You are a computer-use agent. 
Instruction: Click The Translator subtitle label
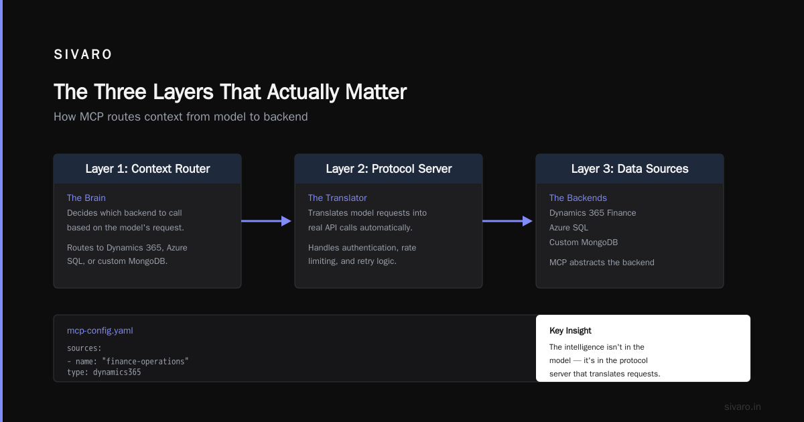[338, 198]
